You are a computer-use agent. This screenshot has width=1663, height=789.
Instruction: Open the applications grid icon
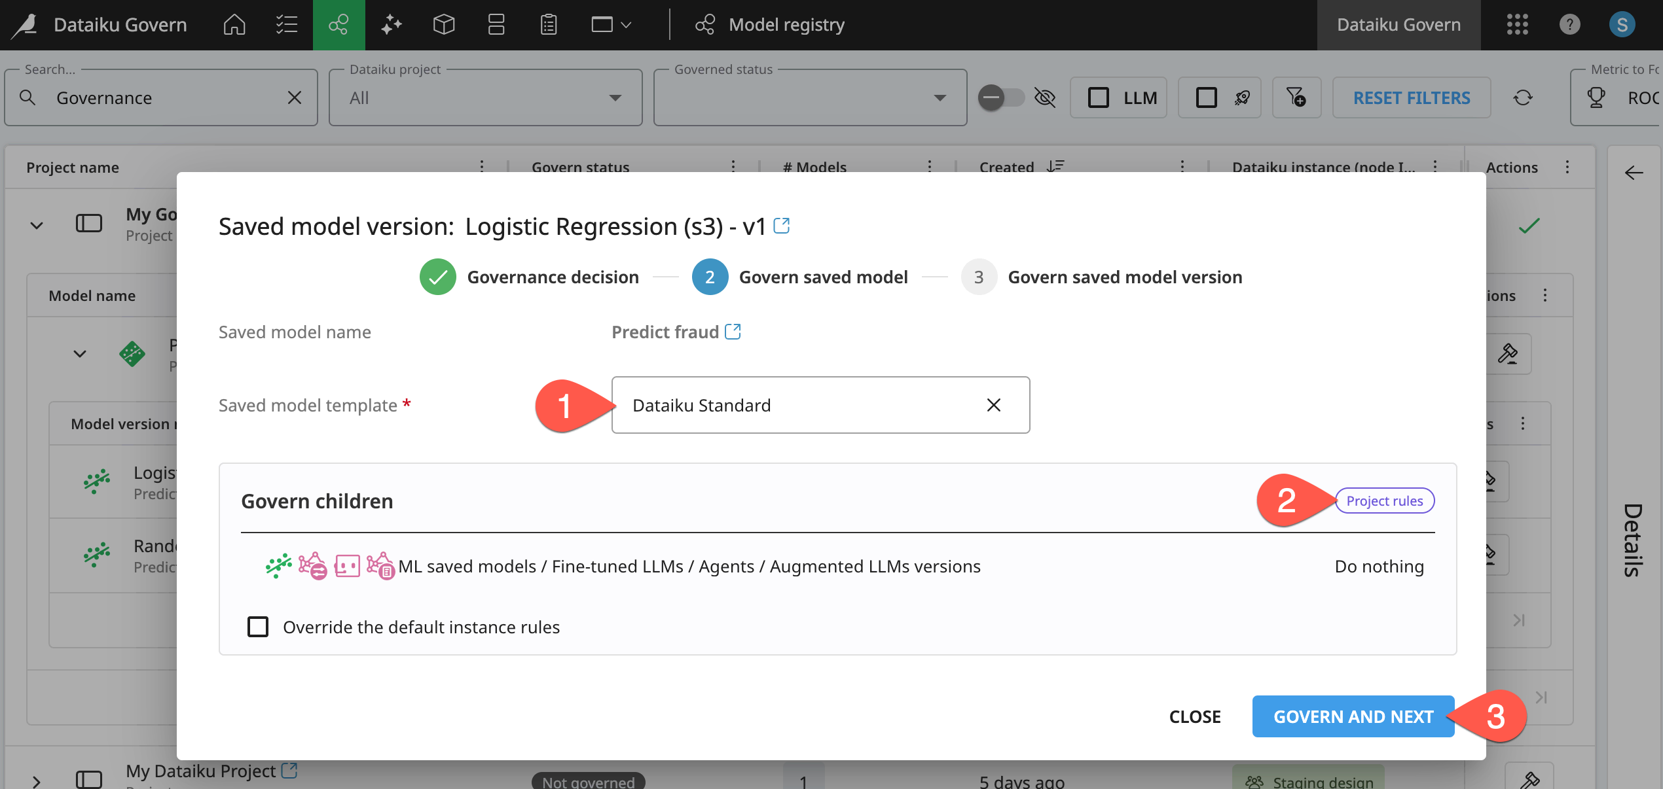pos(1517,25)
